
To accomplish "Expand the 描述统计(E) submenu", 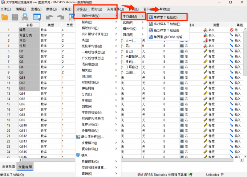I will (98, 28).
